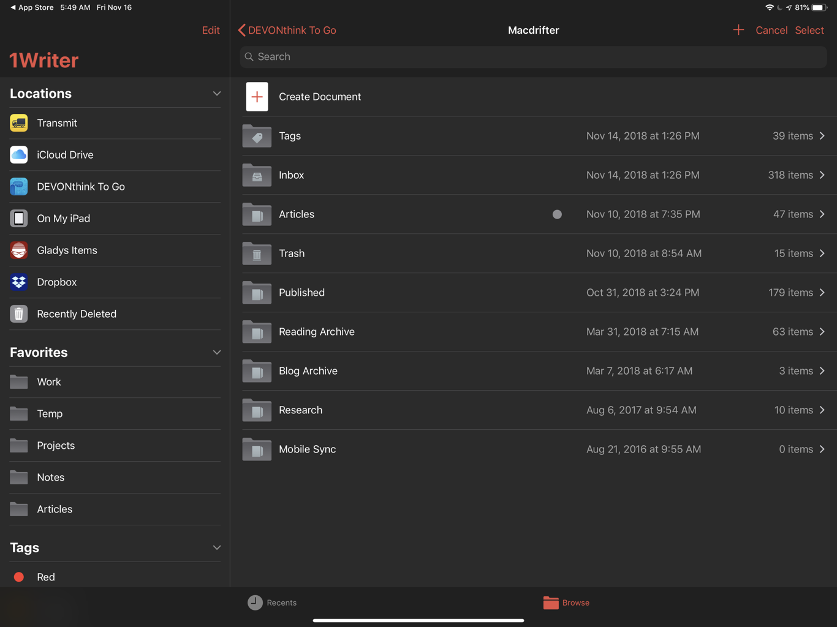Screen dimensions: 837x627
Task: Tap the Recents clock icon
Action: pos(255,603)
